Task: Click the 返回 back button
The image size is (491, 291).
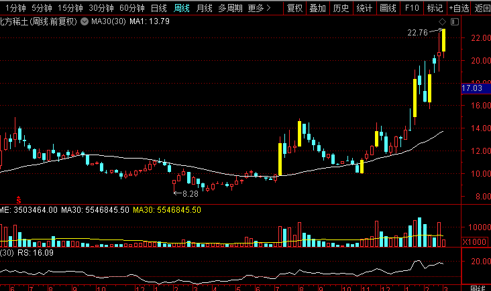Action: pyautogui.click(x=482, y=8)
